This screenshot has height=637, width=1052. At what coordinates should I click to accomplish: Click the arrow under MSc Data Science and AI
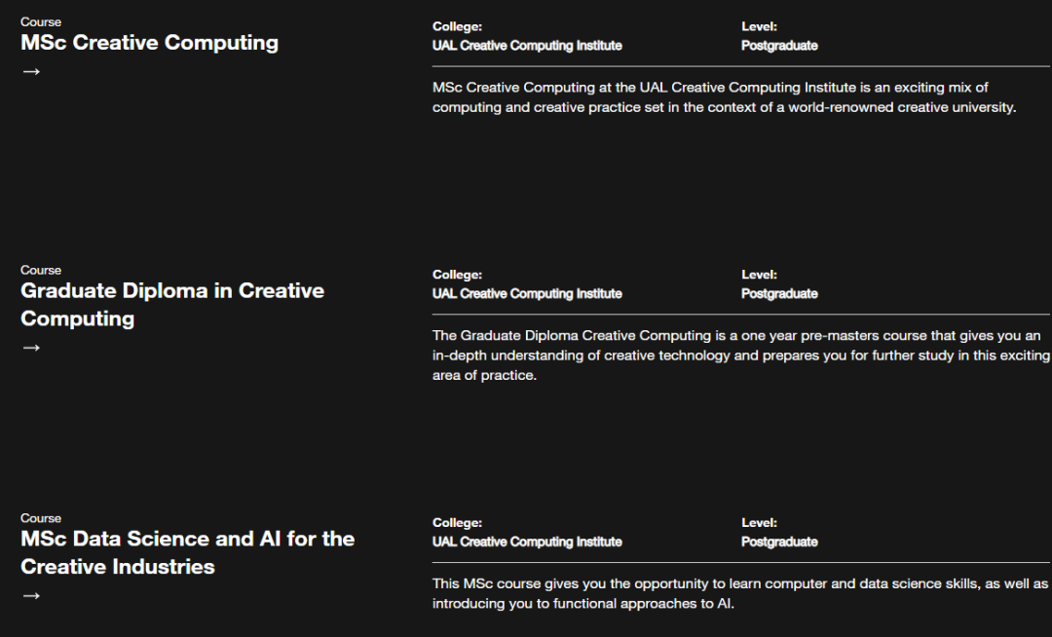tap(31, 595)
